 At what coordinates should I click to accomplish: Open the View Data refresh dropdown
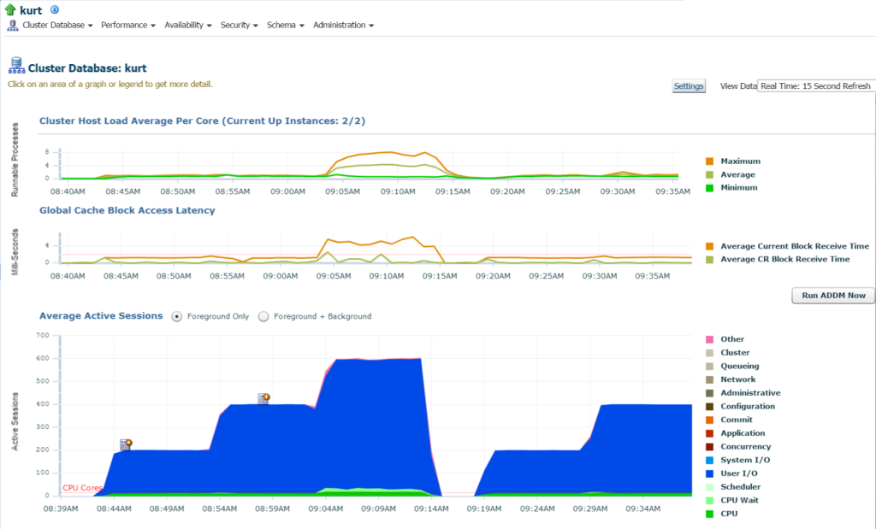[816, 86]
